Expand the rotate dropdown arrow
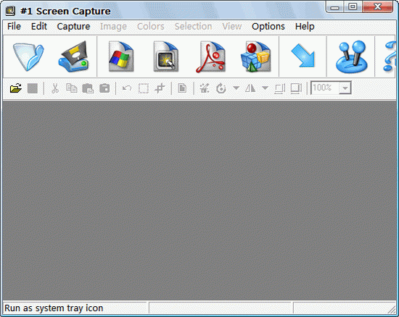This screenshot has width=399, height=317. (236, 88)
